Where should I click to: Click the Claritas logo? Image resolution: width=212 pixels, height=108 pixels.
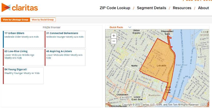point(20,8)
